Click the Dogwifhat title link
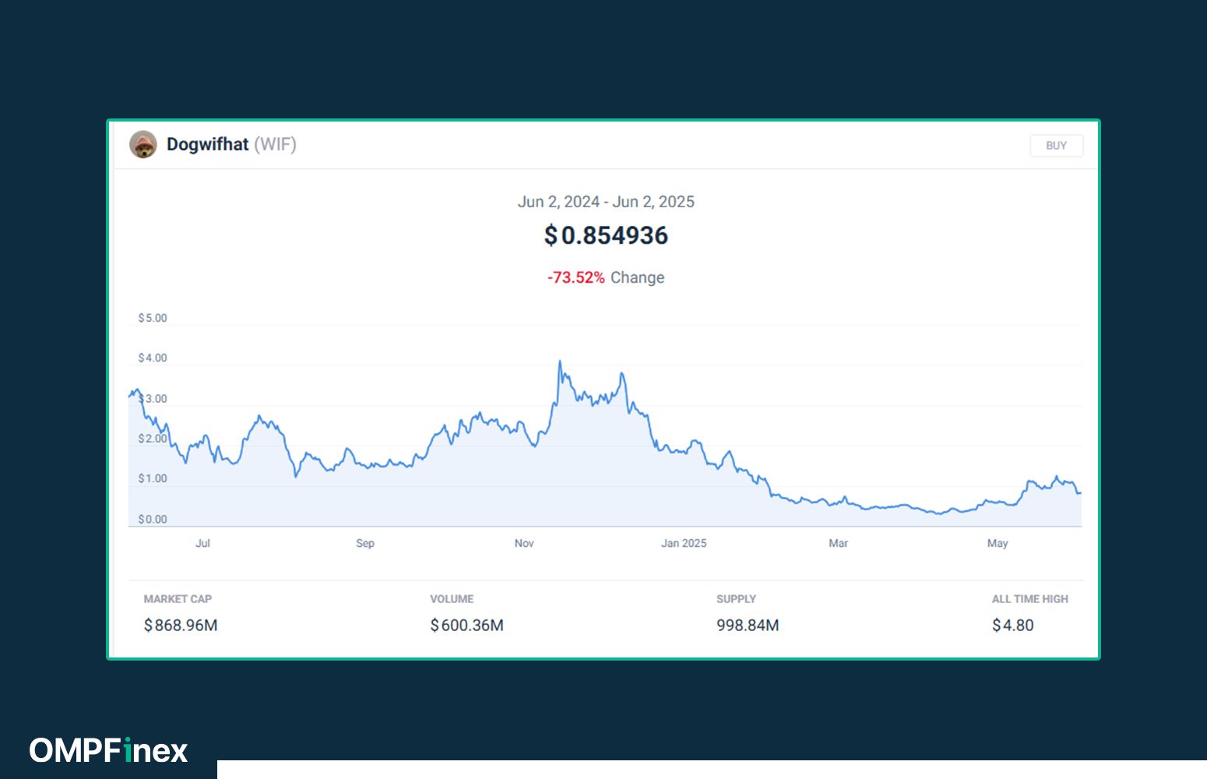 click(x=207, y=144)
